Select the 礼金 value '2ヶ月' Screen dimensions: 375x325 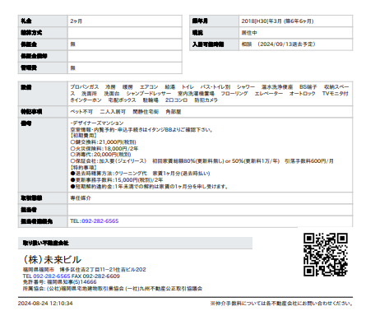tap(76, 21)
